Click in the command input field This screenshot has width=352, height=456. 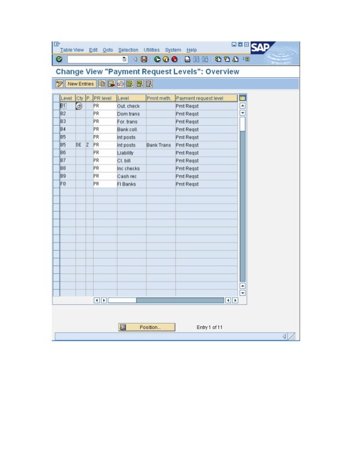95,59
